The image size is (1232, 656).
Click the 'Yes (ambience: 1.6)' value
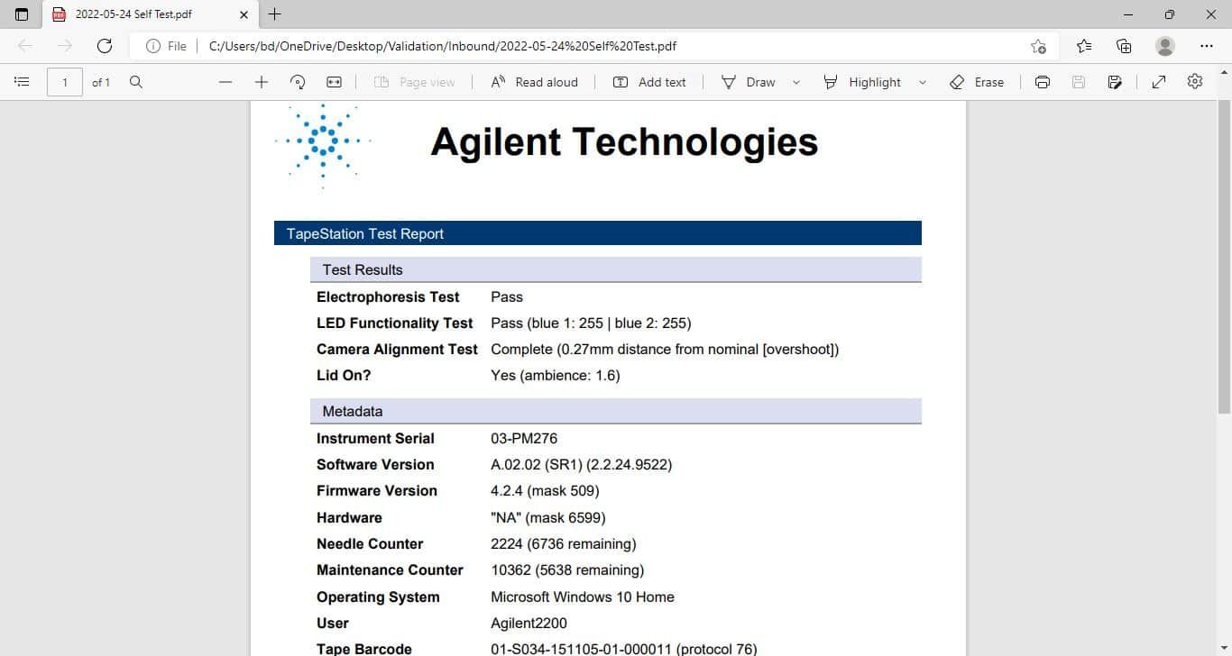pos(556,375)
